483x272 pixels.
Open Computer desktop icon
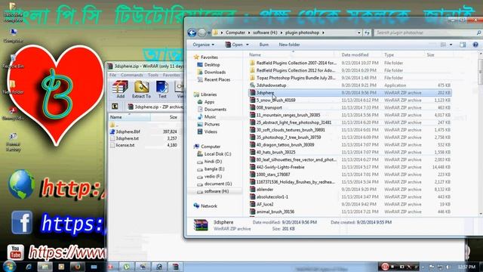tap(13, 36)
